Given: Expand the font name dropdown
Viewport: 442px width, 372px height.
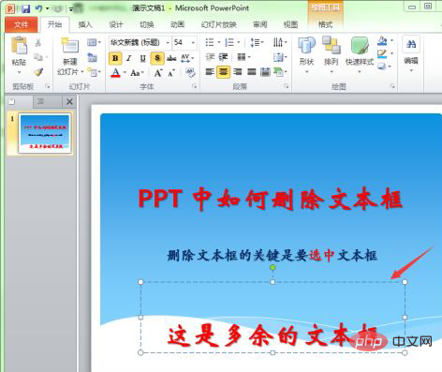Looking at the screenshot, I should pyautogui.click(x=168, y=42).
